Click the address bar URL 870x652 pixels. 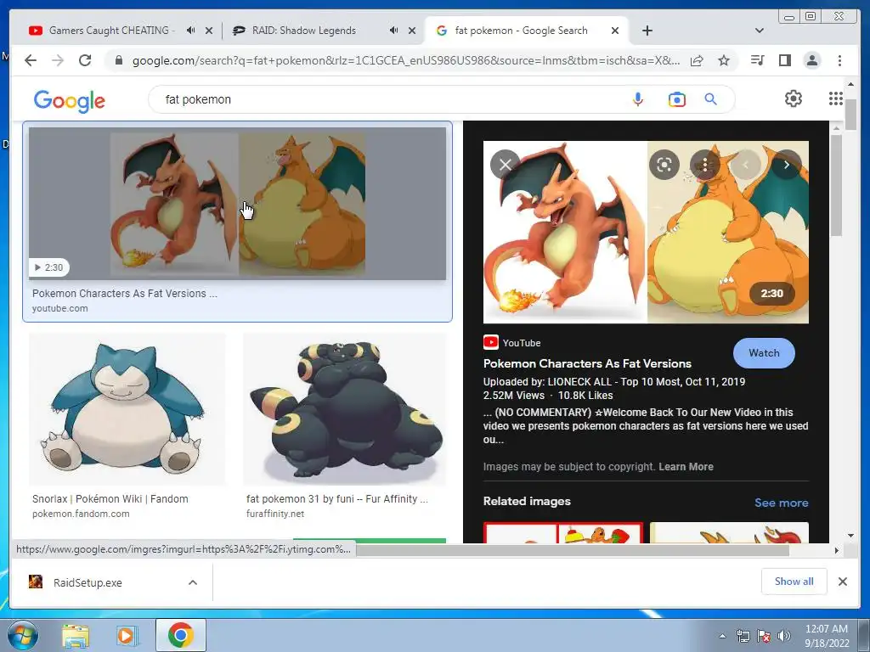(x=405, y=60)
